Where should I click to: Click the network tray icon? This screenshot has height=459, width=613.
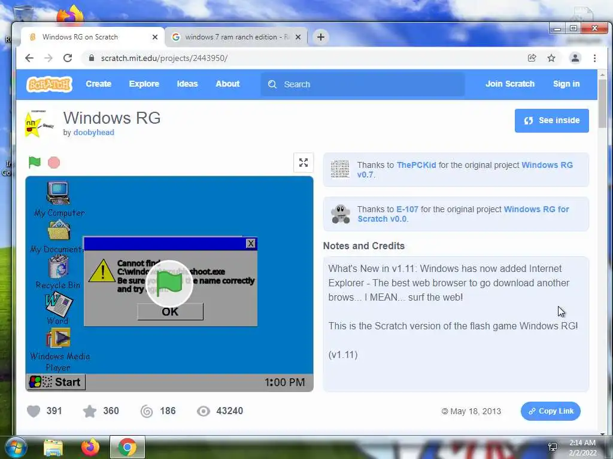[x=553, y=447]
